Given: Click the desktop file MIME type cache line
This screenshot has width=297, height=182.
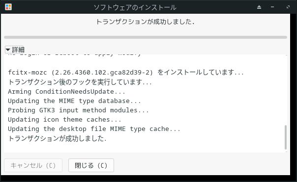Looking at the screenshot, I should pyautogui.click(x=94, y=129).
